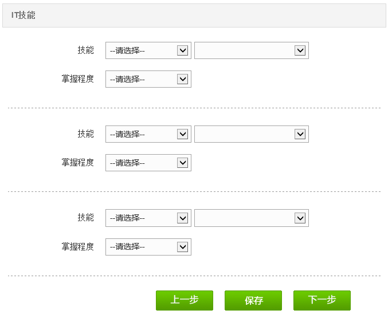Go to next step via 下一步
Image resolution: width=392 pixels, height=322 pixels.
pyautogui.click(x=322, y=300)
